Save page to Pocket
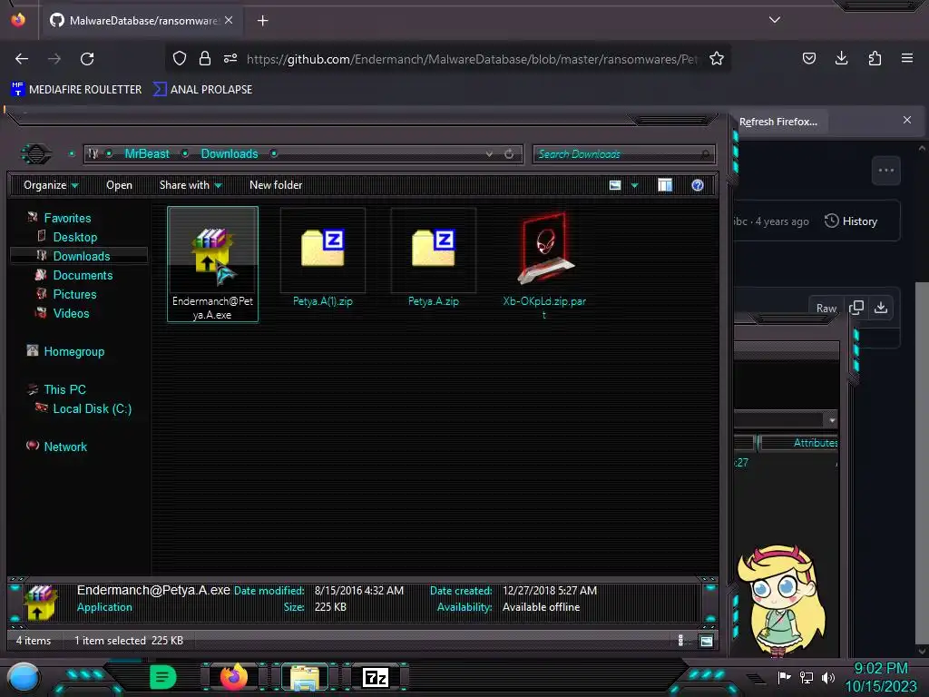 click(x=808, y=58)
